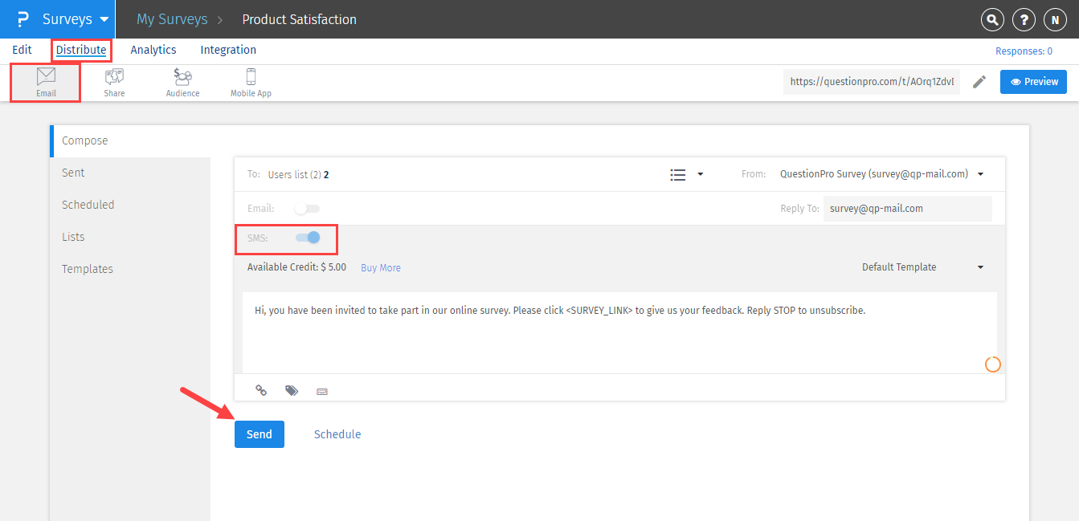1079x521 pixels.
Task: Click the Buy More credit link
Action: point(381,268)
